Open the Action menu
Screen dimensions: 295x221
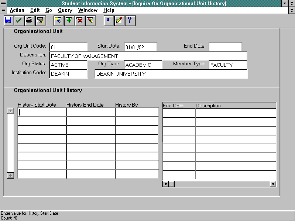pos(17,10)
